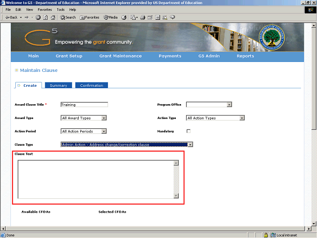Click the Research toolbar icon
The height and width of the screenshot is (238, 317).
tap(165, 18)
